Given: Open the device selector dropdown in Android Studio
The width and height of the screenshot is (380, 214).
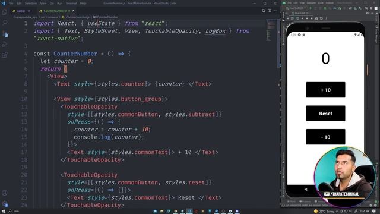Looking at the screenshot, I should coord(296,8).
